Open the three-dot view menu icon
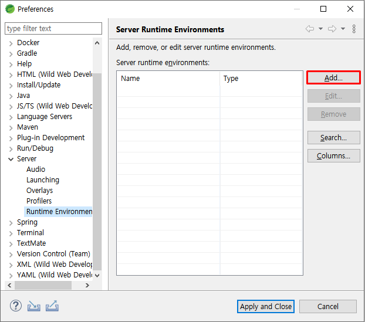Image resolution: width=365 pixels, height=322 pixels. [354, 29]
